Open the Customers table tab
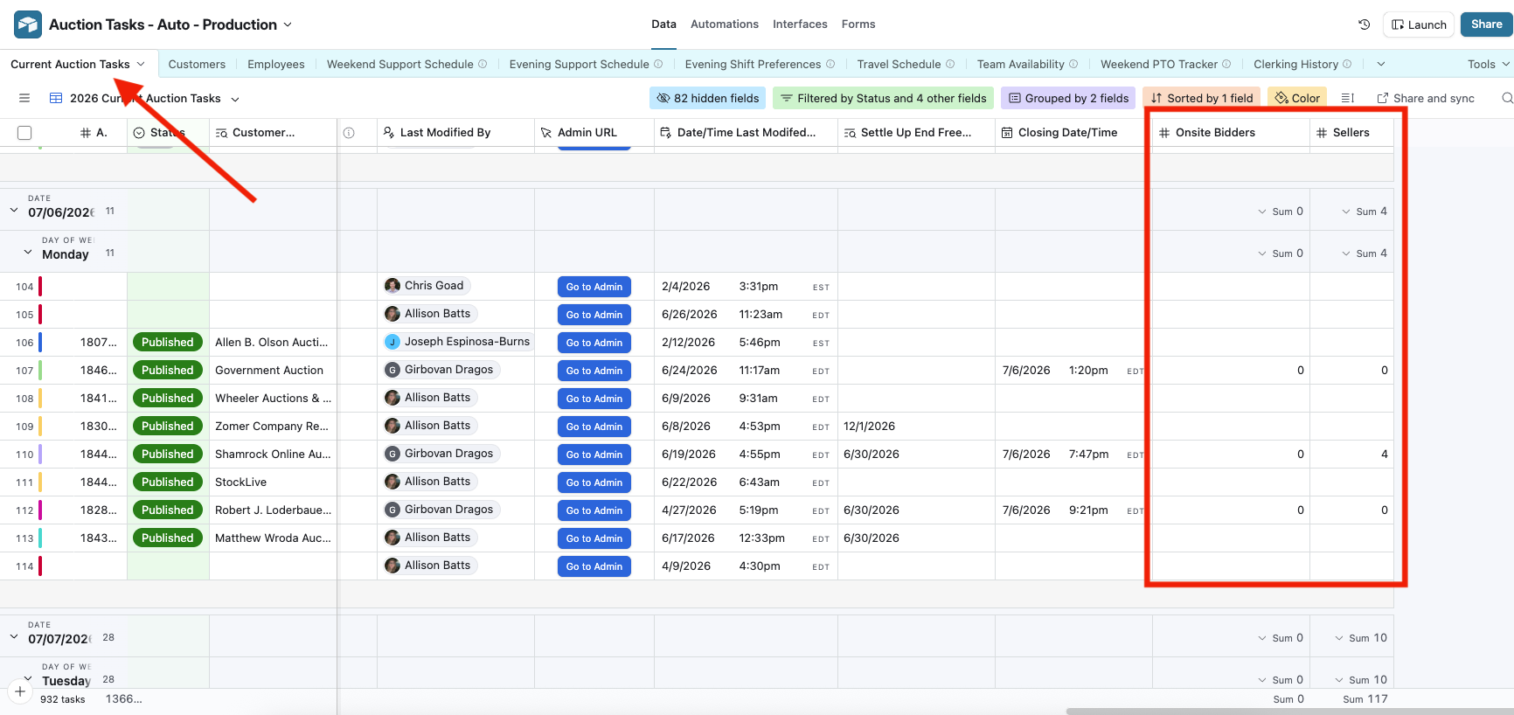 [x=197, y=64]
